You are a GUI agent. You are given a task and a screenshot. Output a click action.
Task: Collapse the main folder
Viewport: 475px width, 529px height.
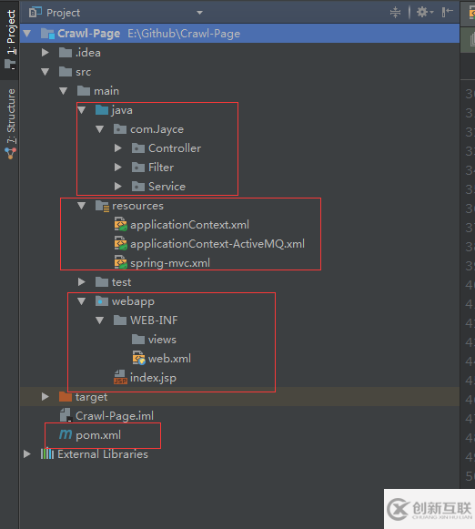click(63, 91)
